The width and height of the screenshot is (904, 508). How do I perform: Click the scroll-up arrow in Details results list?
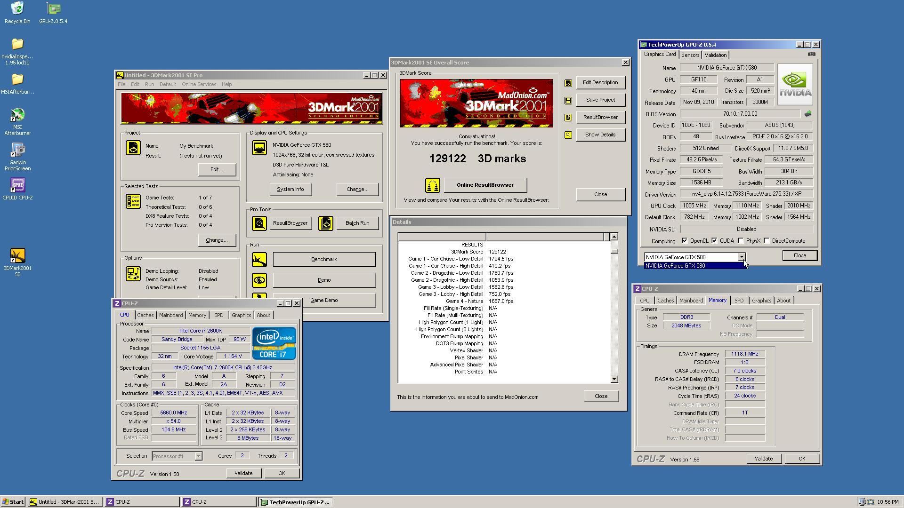pyautogui.click(x=614, y=237)
